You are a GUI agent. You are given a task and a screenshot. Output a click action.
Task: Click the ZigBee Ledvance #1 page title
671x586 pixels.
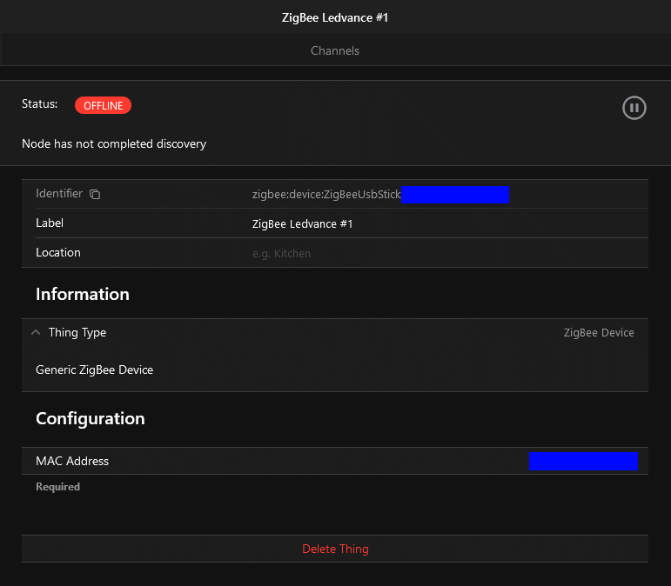(335, 17)
